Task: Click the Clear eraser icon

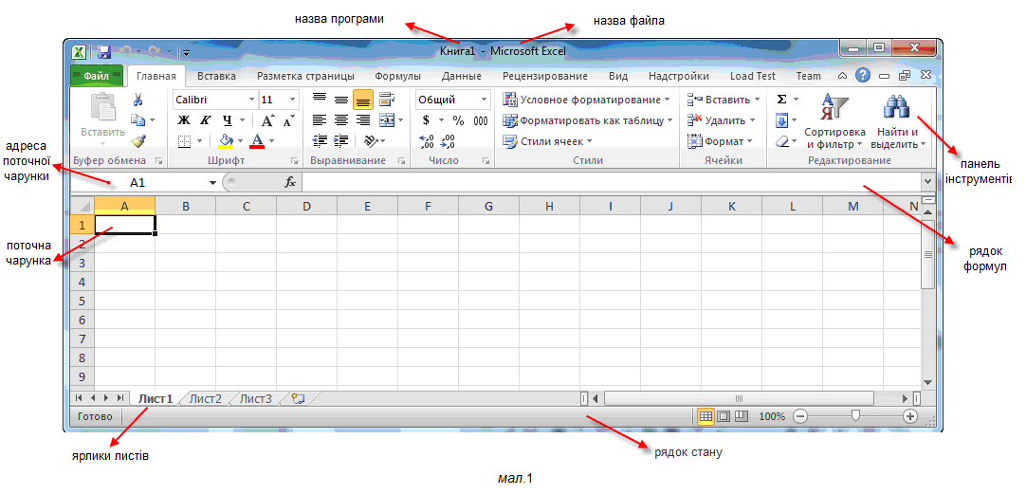Action: pos(781,140)
